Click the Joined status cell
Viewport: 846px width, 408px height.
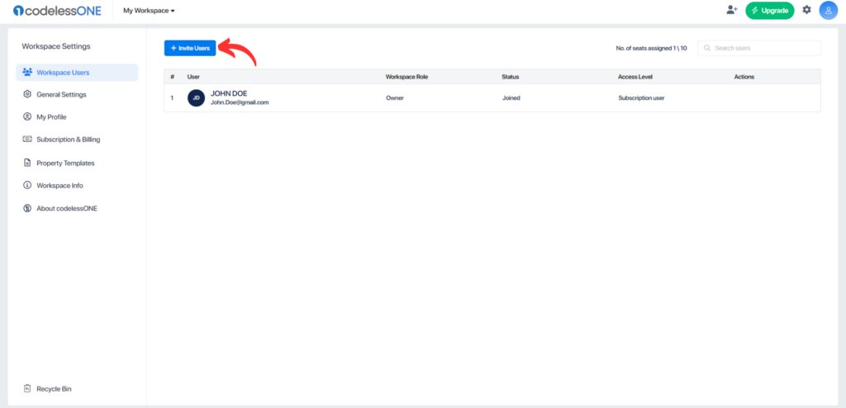[511, 98]
